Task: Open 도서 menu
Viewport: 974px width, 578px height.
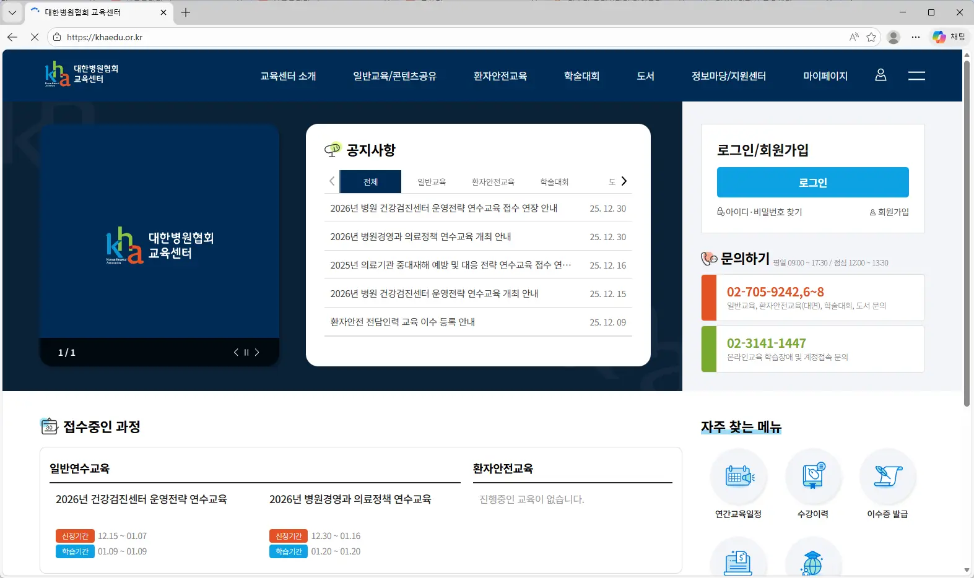Action: click(645, 75)
